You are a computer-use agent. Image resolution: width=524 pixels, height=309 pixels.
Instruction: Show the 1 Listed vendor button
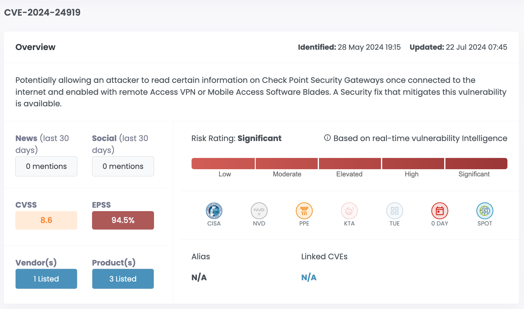click(x=46, y=279)
